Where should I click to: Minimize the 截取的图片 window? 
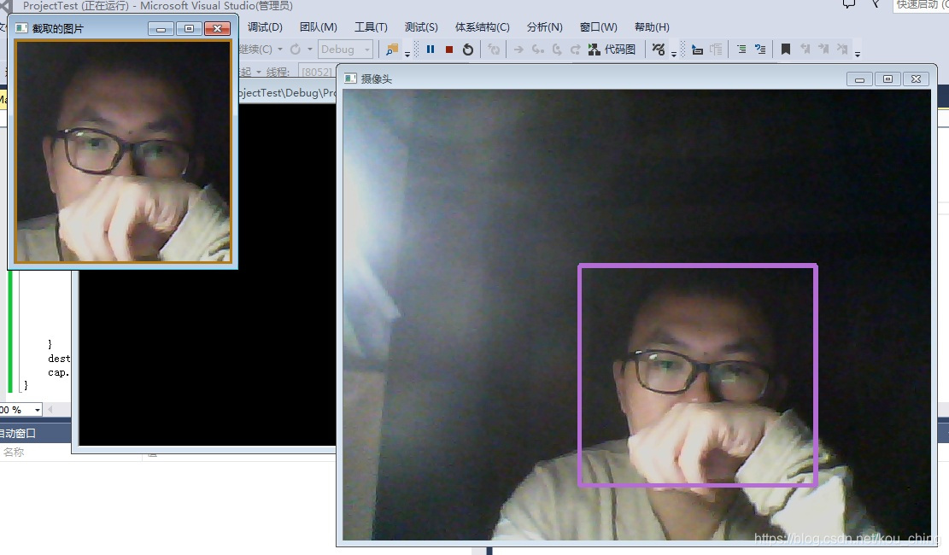[x=161, y=28]
